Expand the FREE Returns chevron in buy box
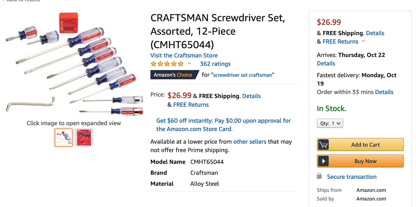Viewport: 416px width, 207px height. [363, 42]
